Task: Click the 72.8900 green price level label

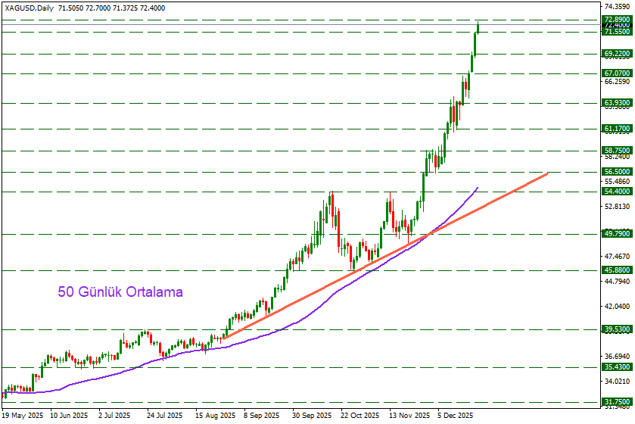Action: pos(617,19)
